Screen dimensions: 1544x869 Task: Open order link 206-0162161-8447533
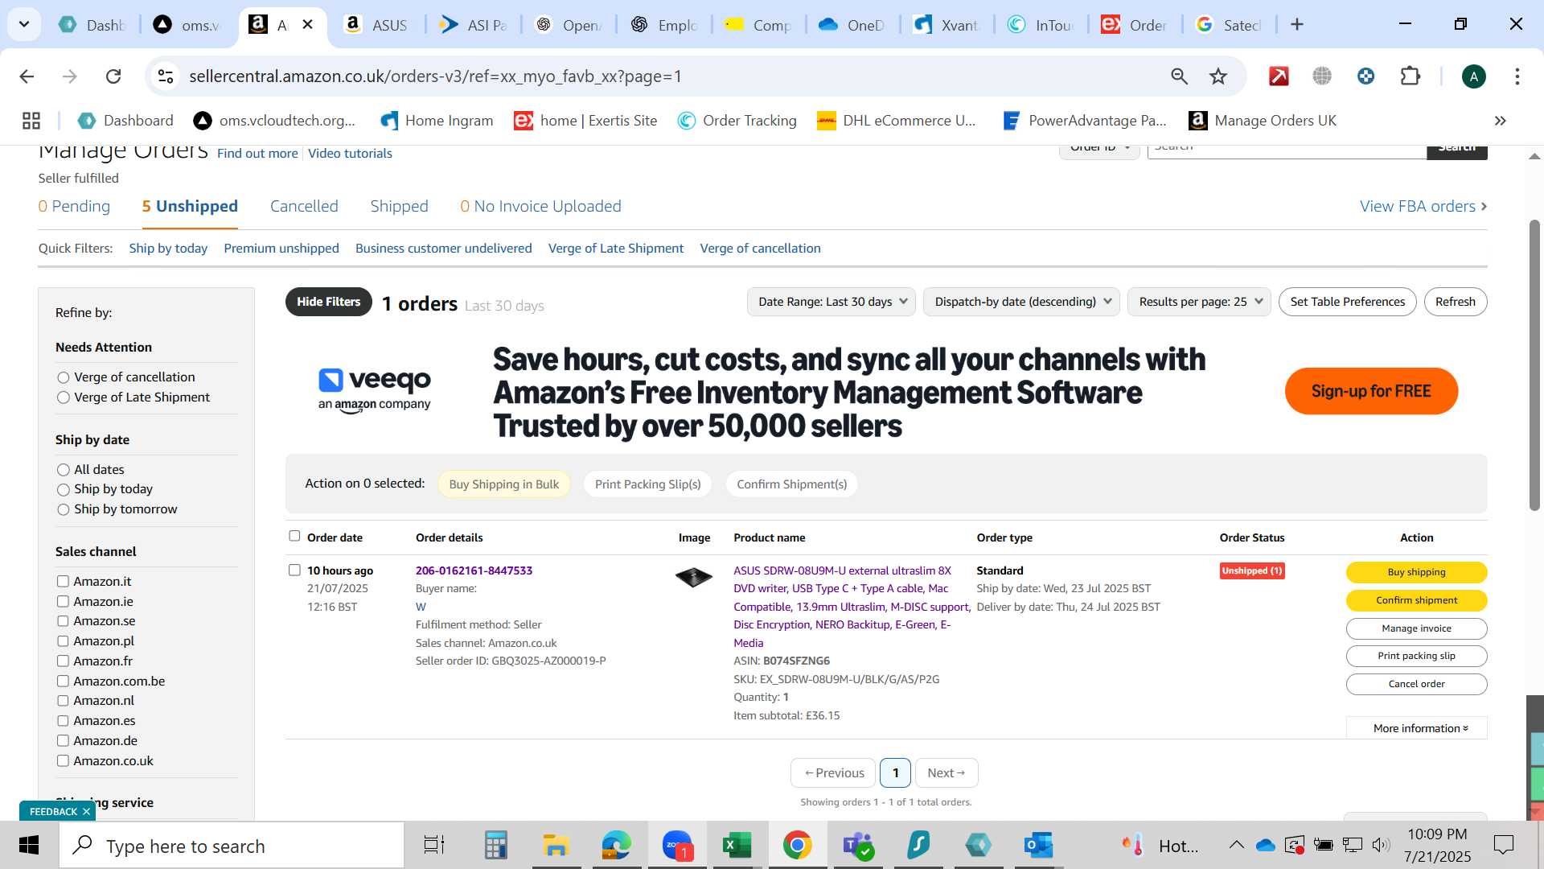(x=474, y=570)
